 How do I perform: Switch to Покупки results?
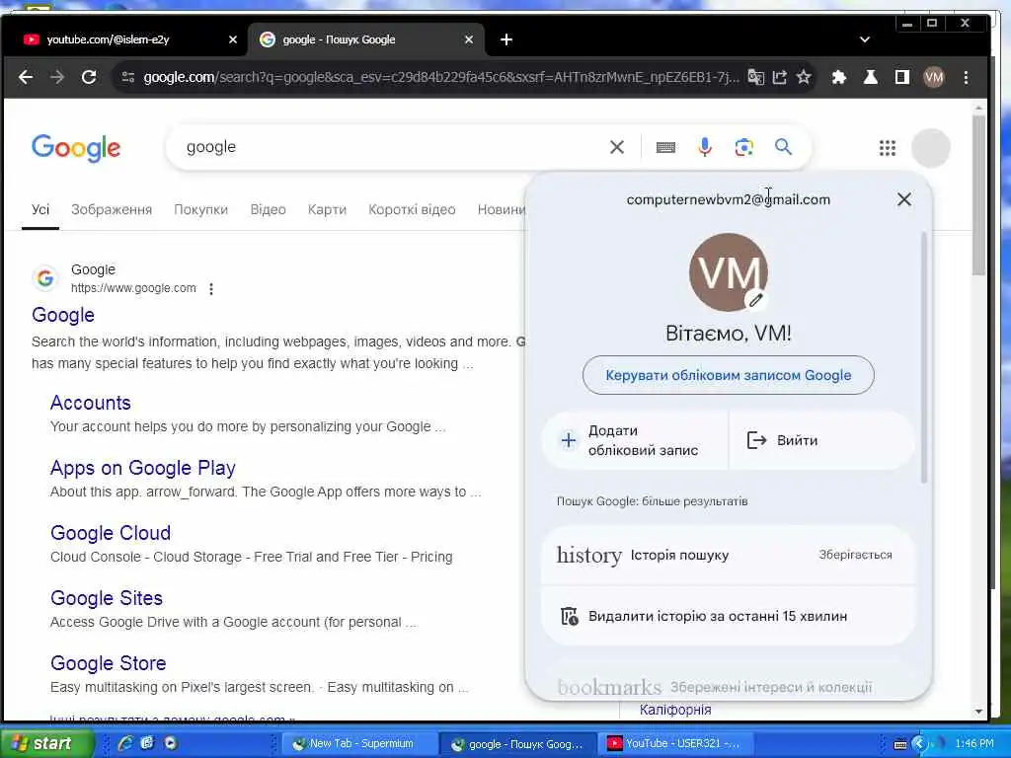(x=200, y=209)
